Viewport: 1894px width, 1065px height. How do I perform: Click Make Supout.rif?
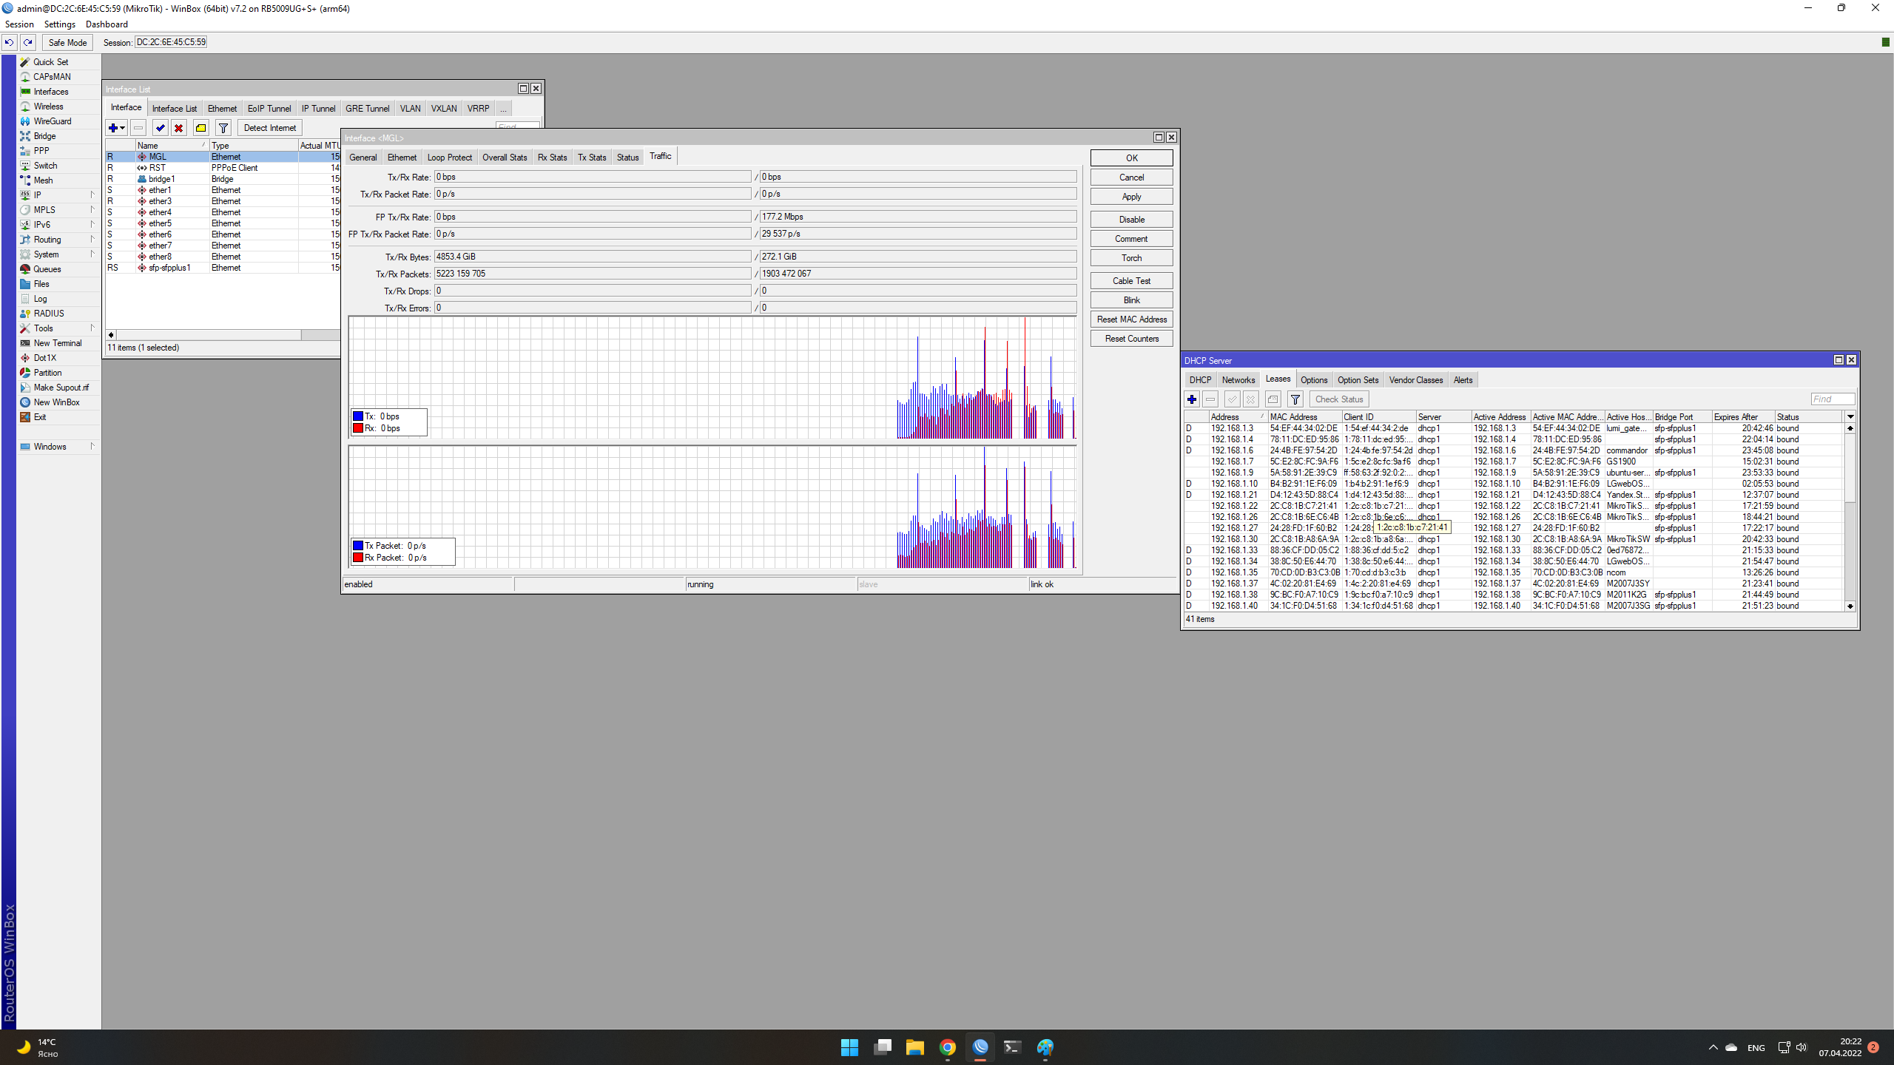(x=61, y=388)
